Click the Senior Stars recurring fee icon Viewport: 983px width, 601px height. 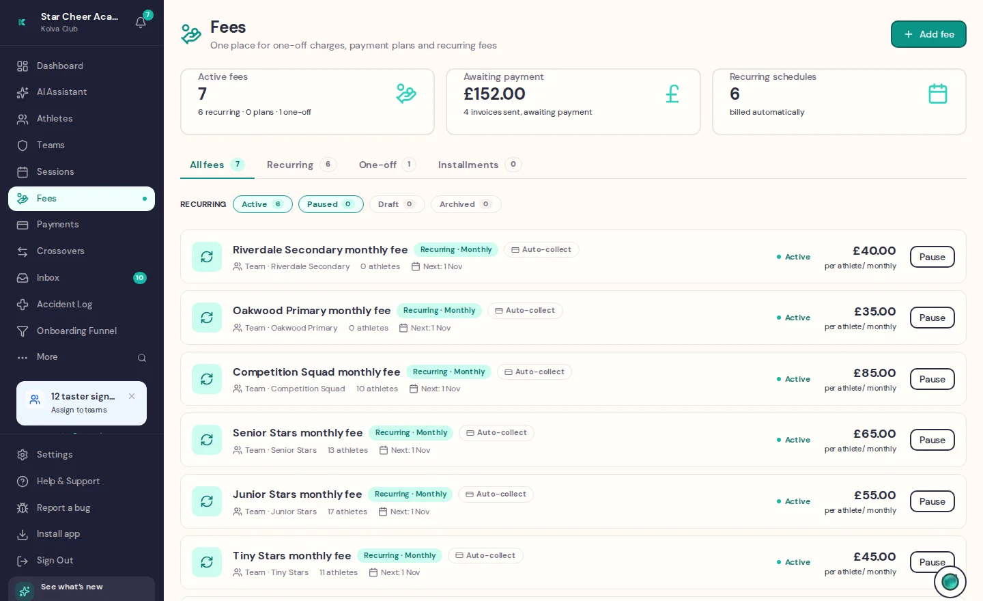207,440
